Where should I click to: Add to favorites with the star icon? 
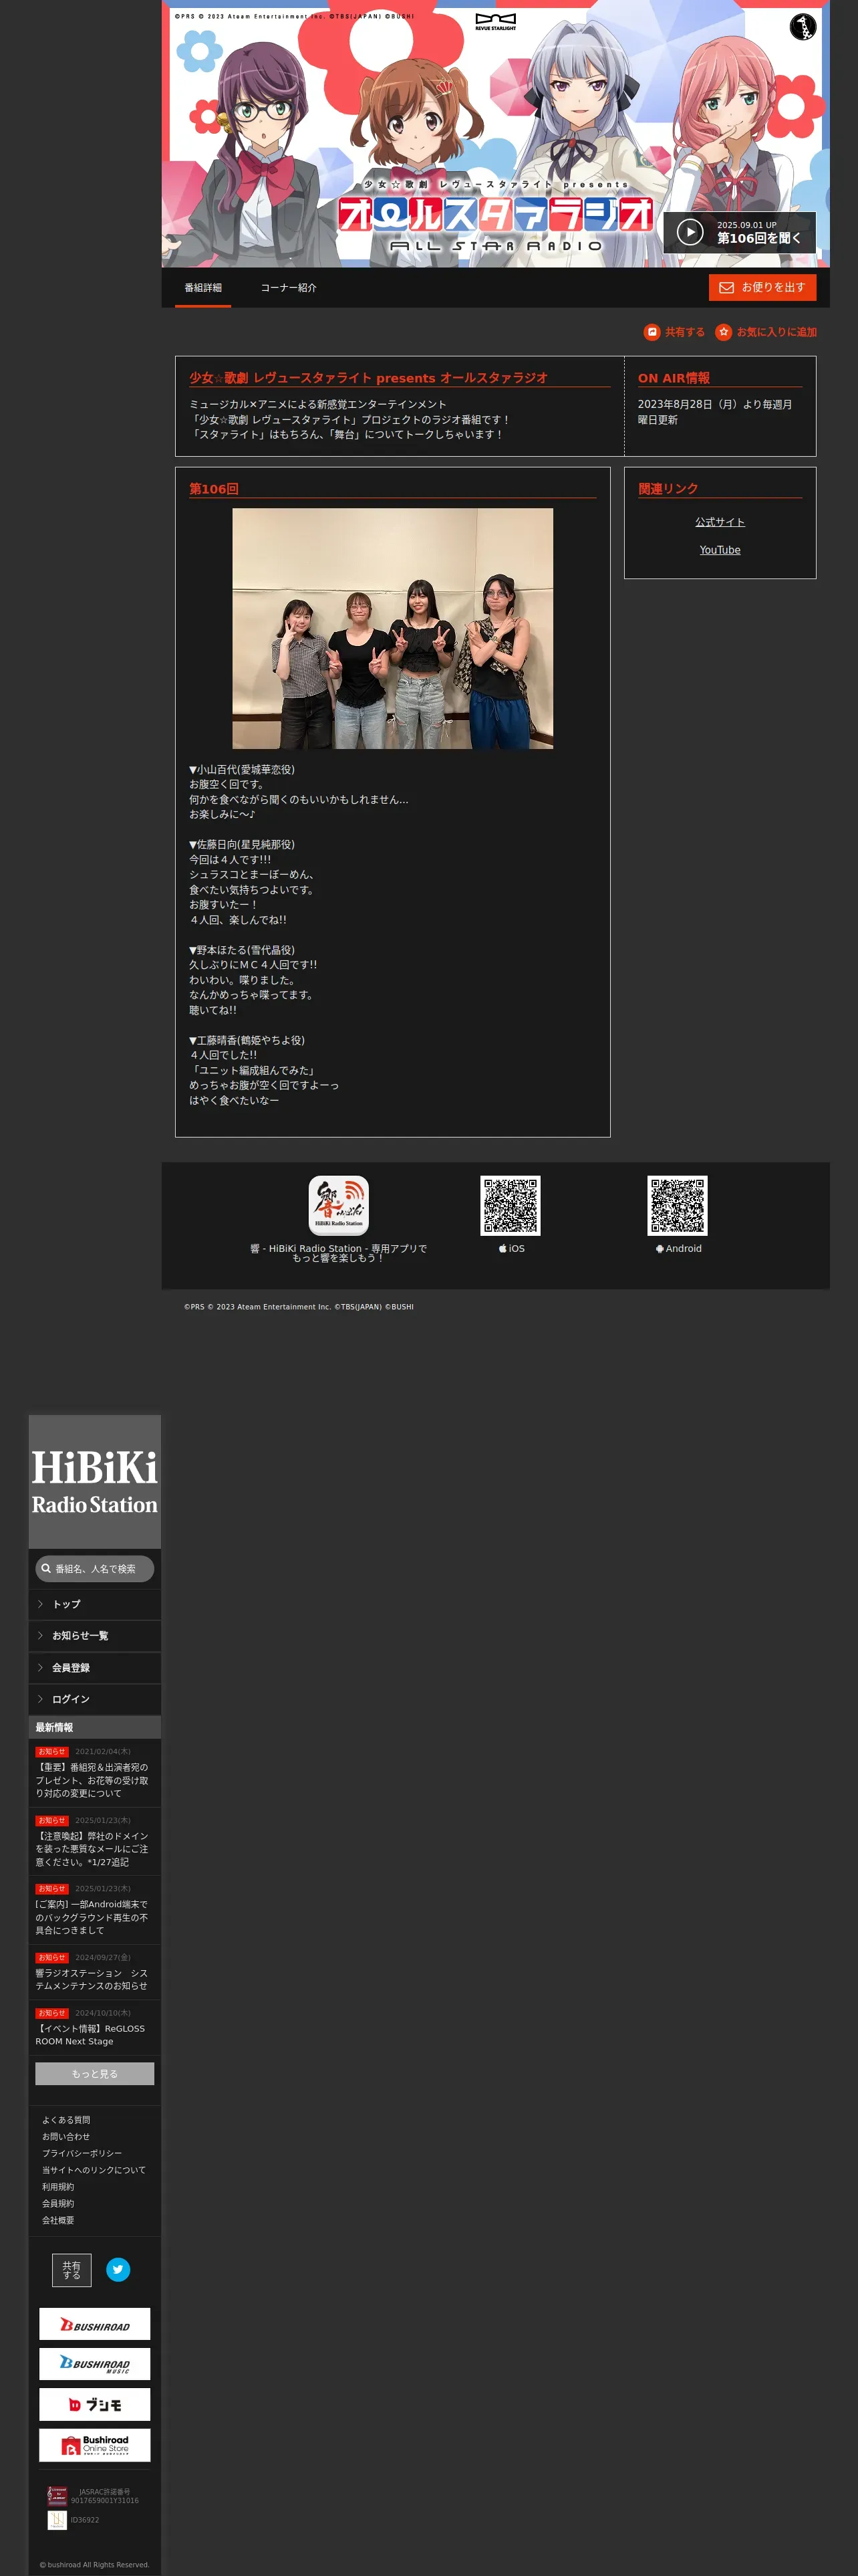724,332
